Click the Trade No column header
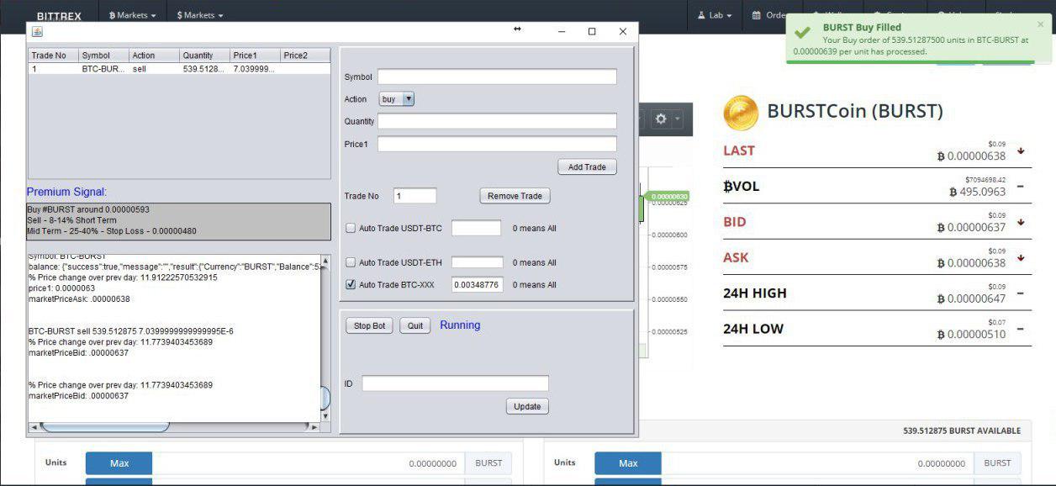This screenshot has height=486, width=1056. 53,55
